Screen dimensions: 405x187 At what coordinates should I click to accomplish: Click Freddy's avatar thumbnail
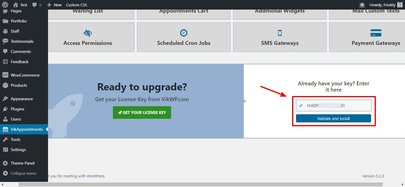click(400, 5)
